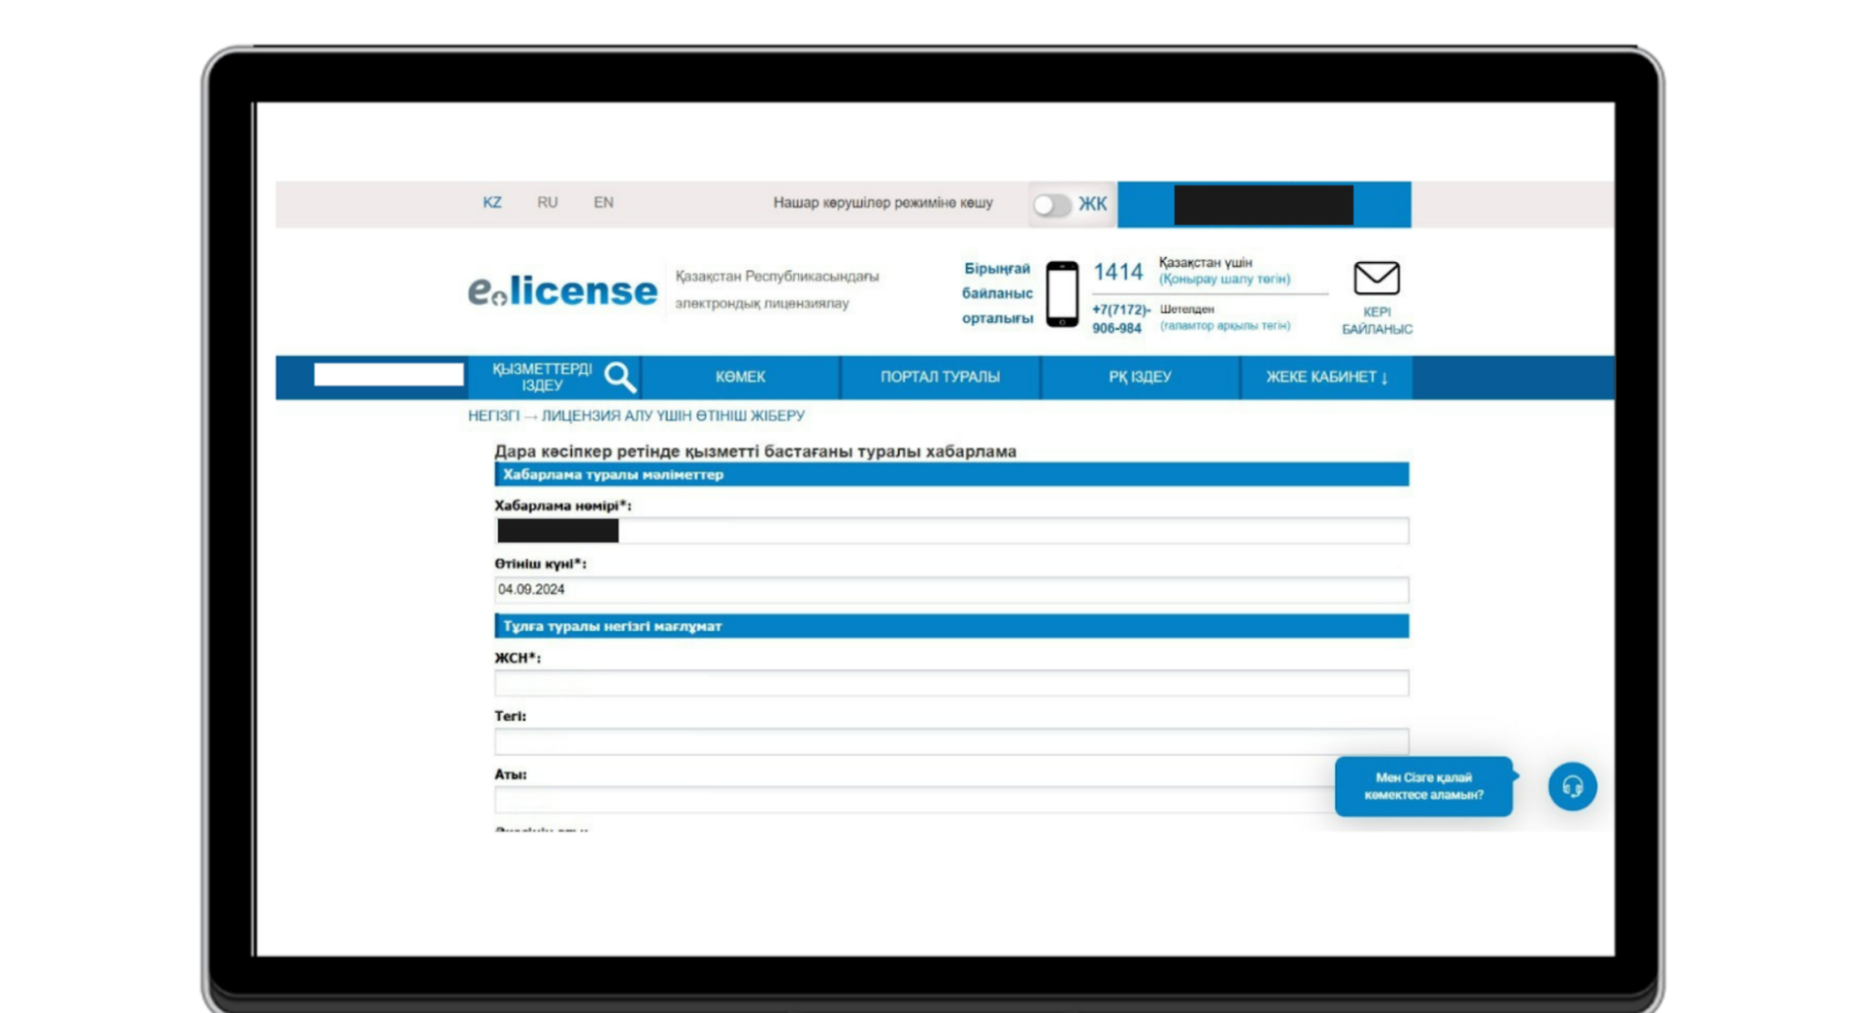Click the elicense logo
Screen dimensions: 1864x1013
(562, 290)
